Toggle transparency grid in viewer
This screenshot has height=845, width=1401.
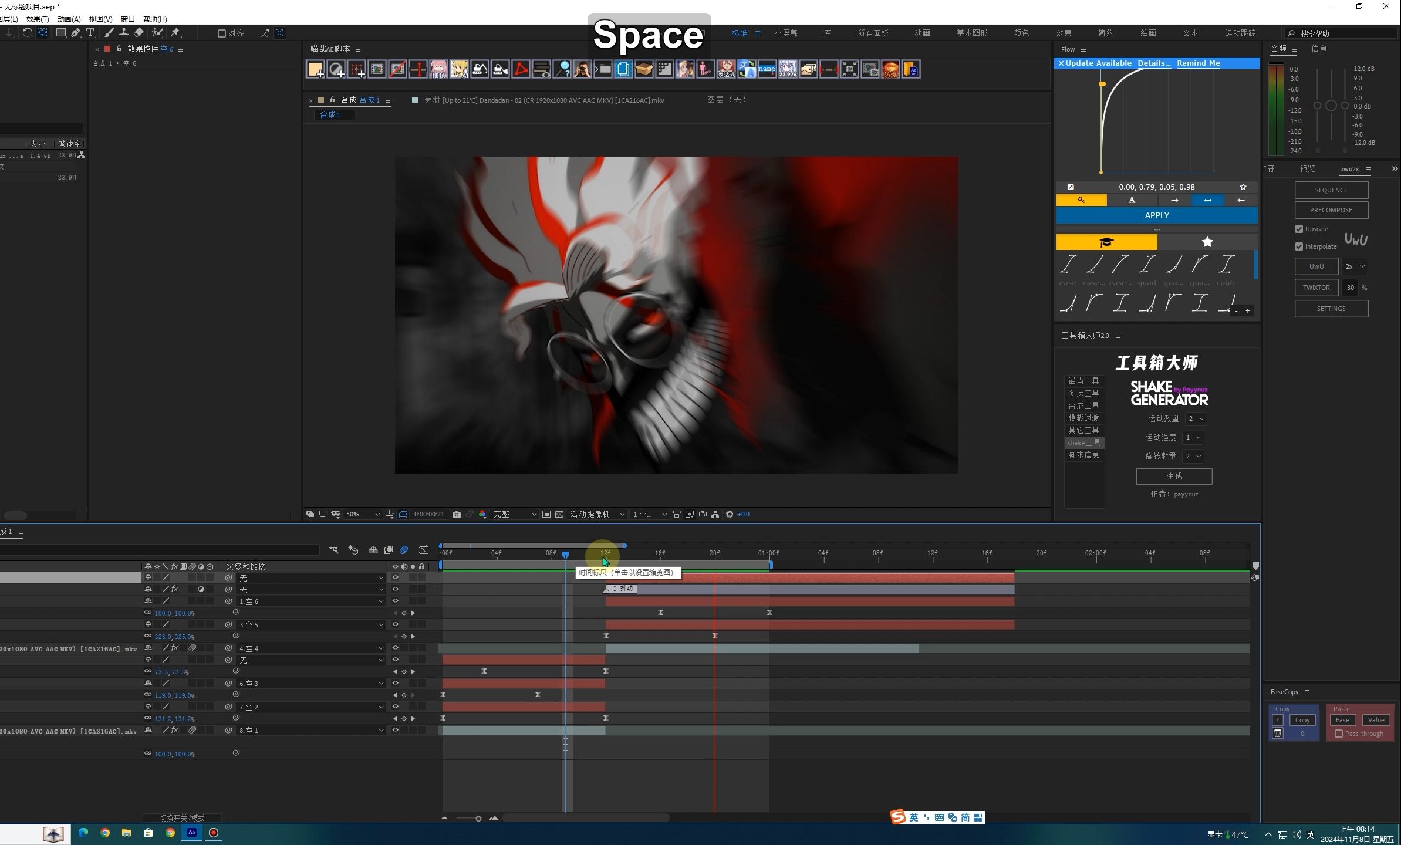[x=559, y=514]
